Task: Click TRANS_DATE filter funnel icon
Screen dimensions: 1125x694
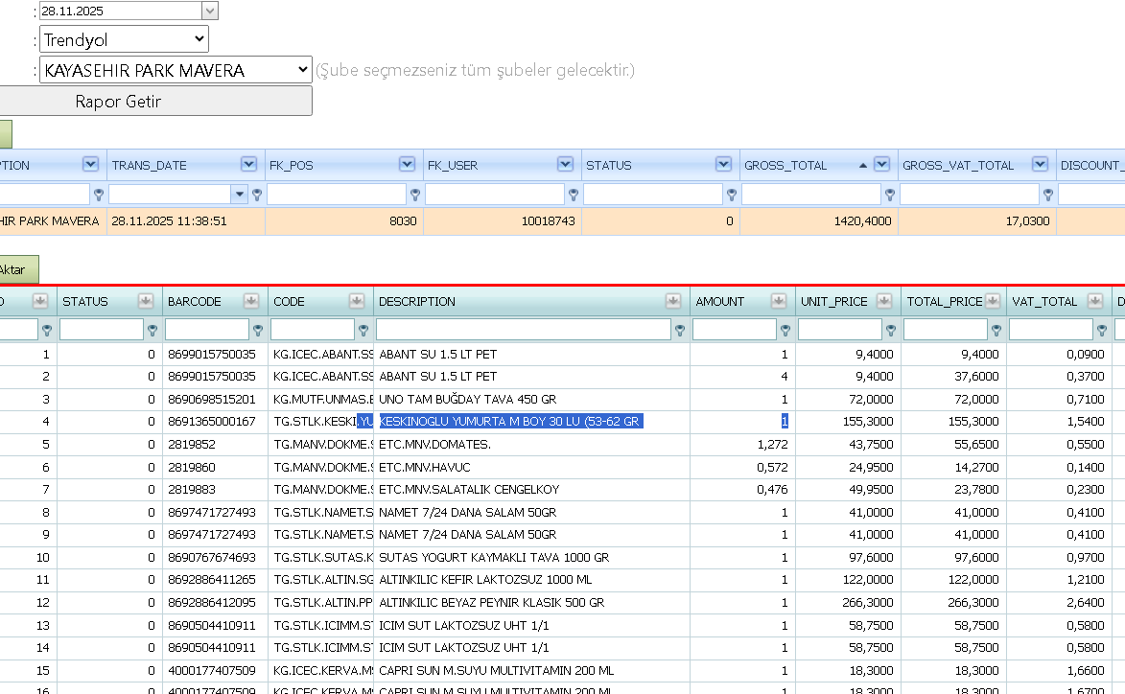Action: pyautogui.click(x=257, y=195)
